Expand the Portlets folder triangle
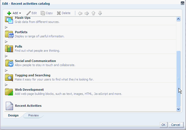 click(6, 27)
